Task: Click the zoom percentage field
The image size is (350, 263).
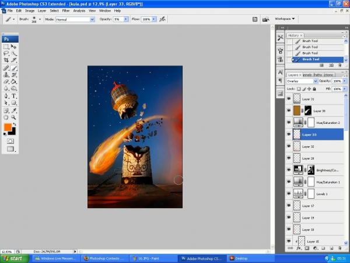Action: [7, 251]
